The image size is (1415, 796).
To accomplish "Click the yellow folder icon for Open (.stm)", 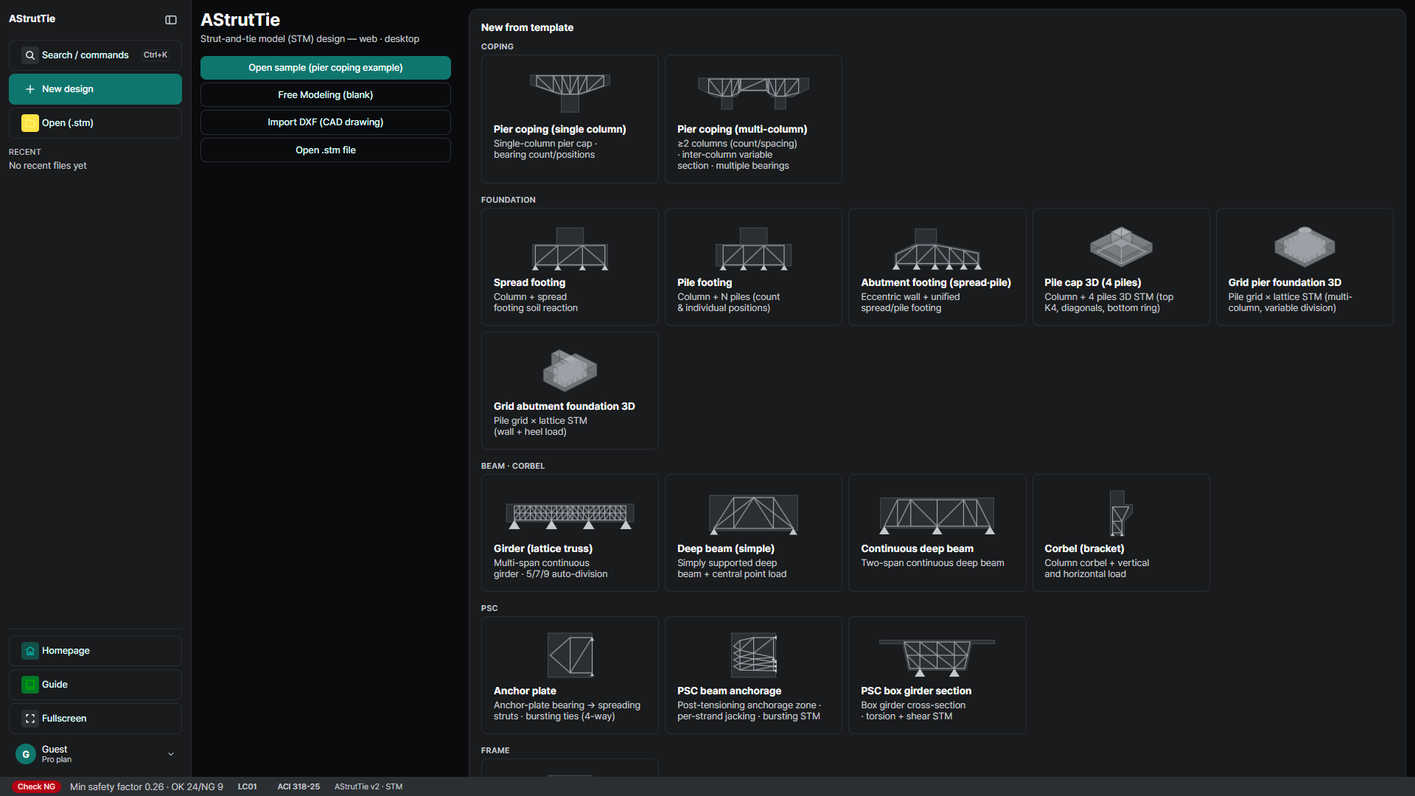I will [30, 123].
